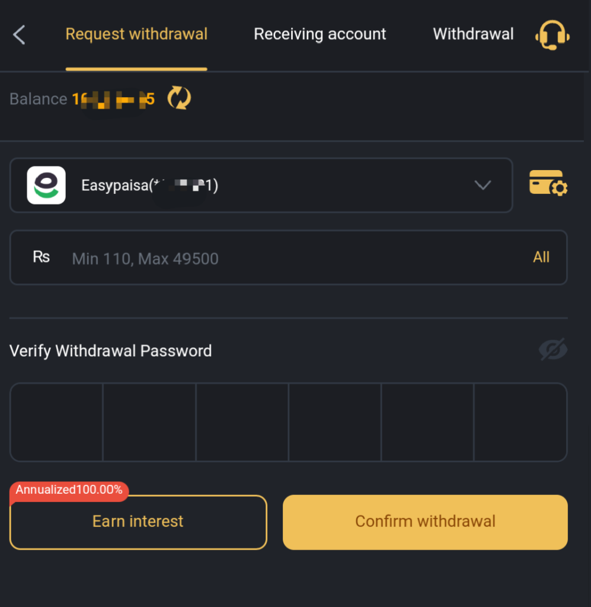Click Earn interest button

coord(138,522)
